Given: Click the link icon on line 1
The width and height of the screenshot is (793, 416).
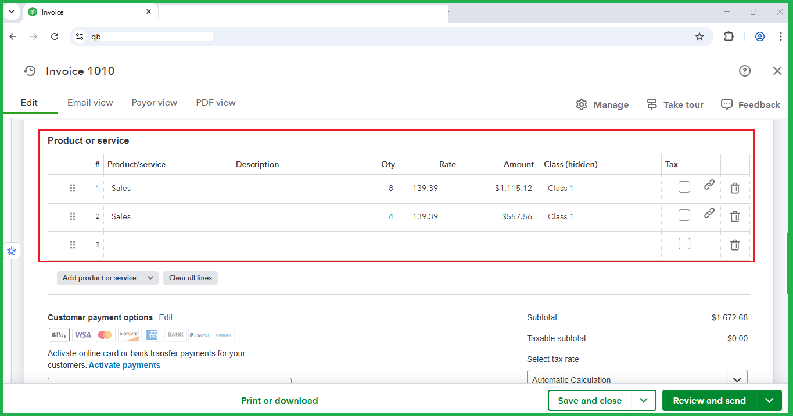Looking at the screenshot, I should click(x=709, y=185).
